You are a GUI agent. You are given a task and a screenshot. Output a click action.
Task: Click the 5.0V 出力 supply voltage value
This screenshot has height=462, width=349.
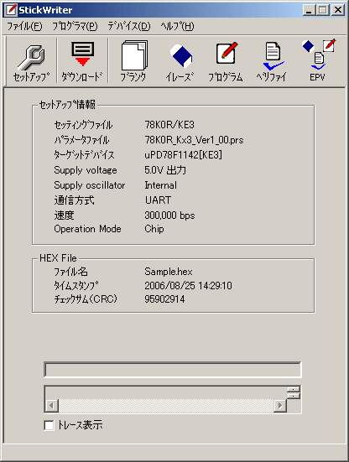pyautogui.click(x=165, y=170)
